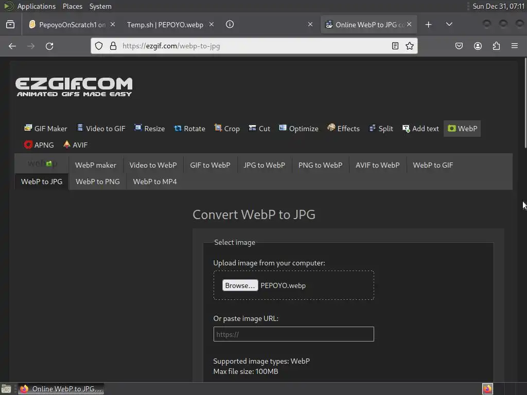
Task: Open Firefox View tab overview icon
Action: (10, 25)
